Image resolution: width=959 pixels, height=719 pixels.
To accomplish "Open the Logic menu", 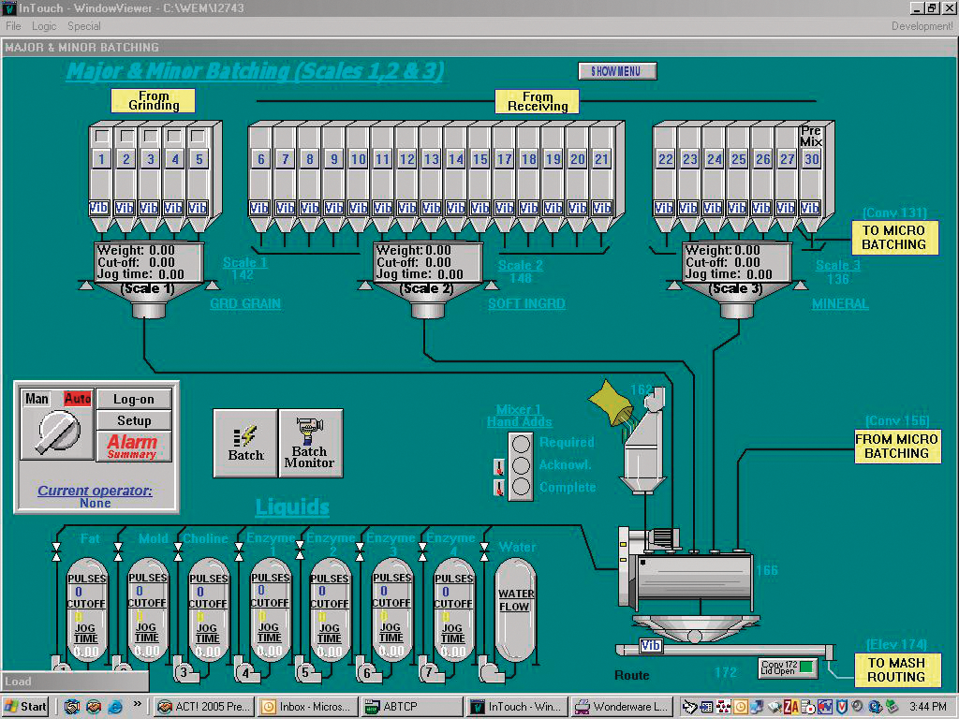I will [x=43, y=26].
